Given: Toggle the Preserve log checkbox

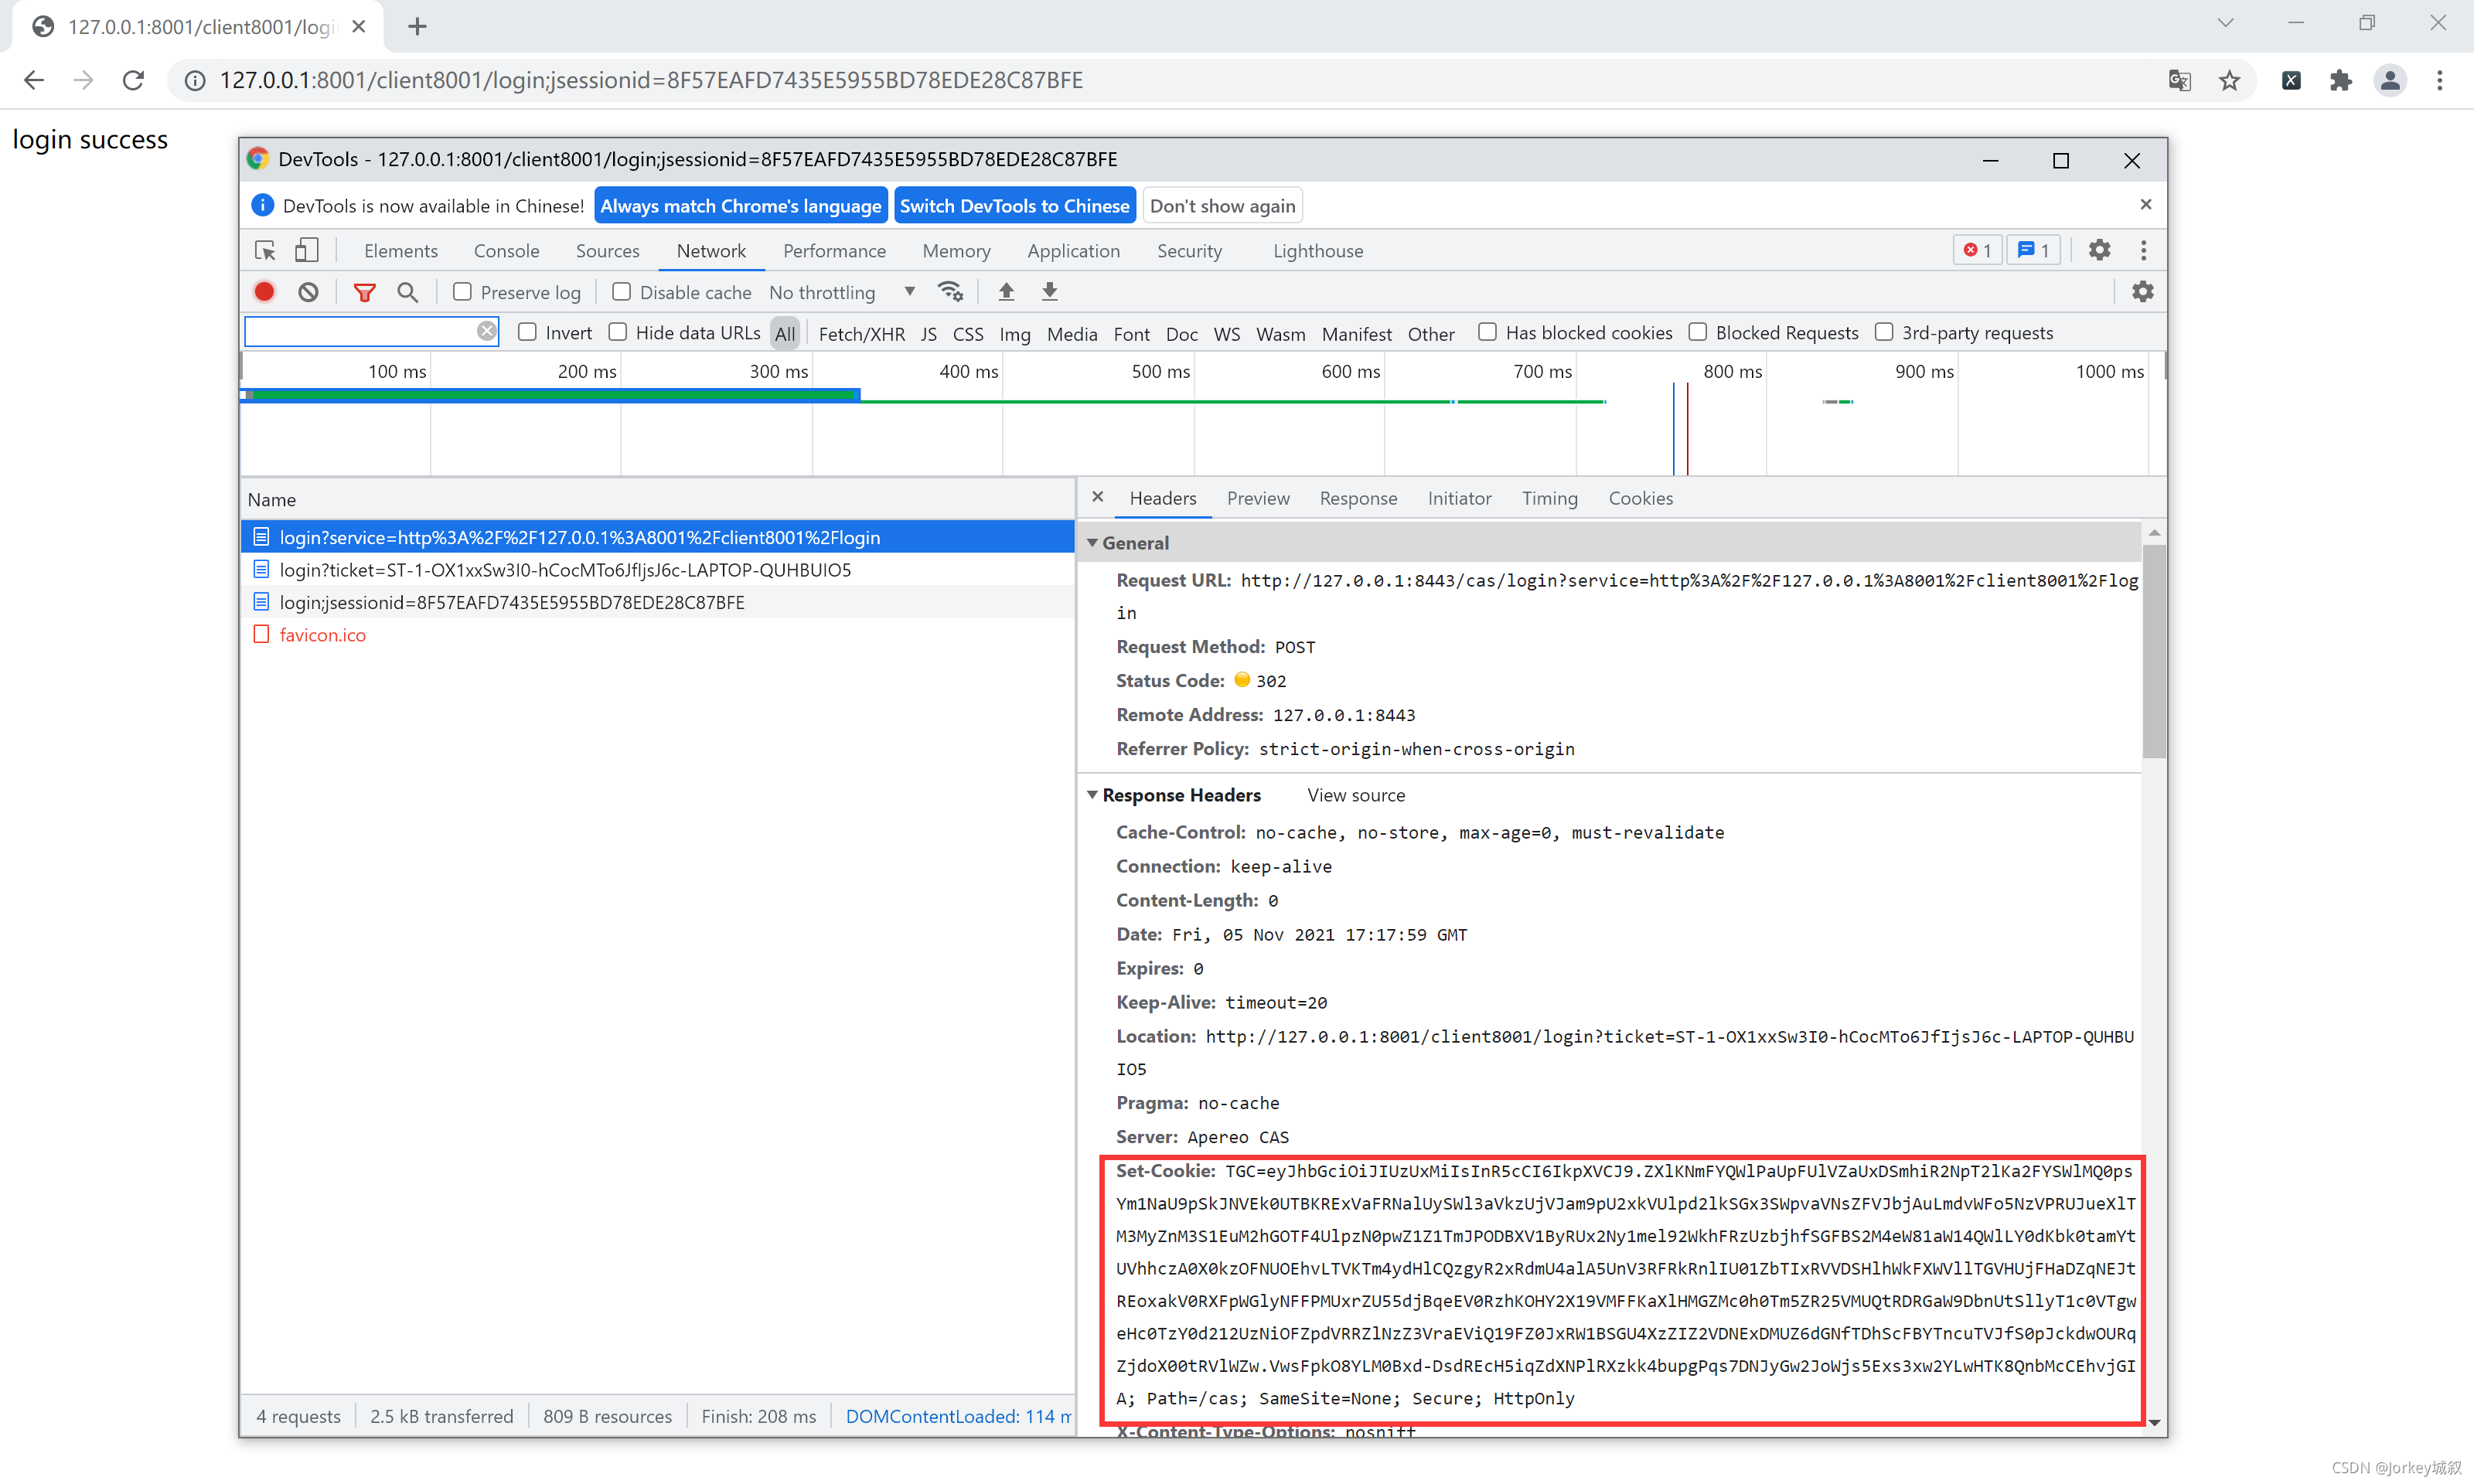Looking at the screenshot, I should tap(462, 291).
